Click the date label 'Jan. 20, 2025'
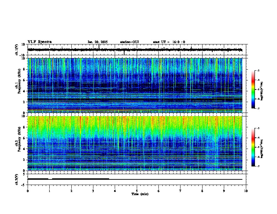Screen dimensions: 277x214 click(x=98, y=42)
